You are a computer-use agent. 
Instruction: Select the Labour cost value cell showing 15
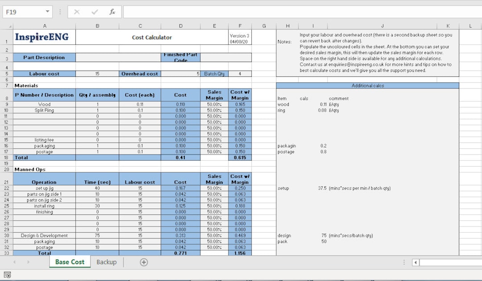(x=97, y=73)
